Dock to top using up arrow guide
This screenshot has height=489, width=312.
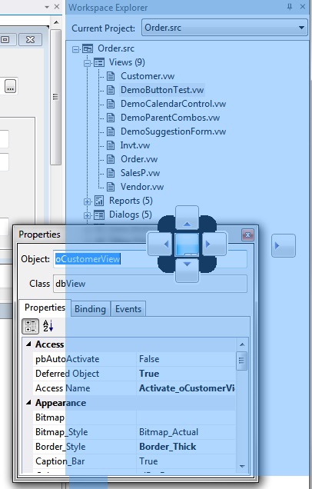point(187,218)
